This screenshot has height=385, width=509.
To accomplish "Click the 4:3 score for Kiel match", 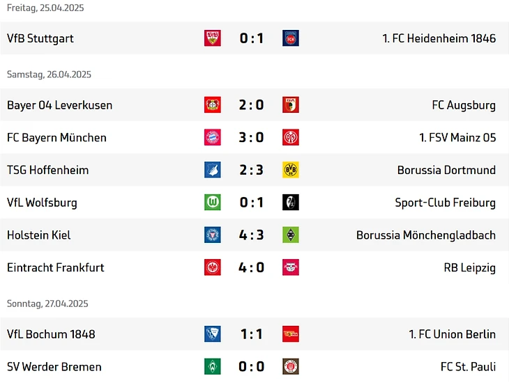I will click(x=252, y=235).
